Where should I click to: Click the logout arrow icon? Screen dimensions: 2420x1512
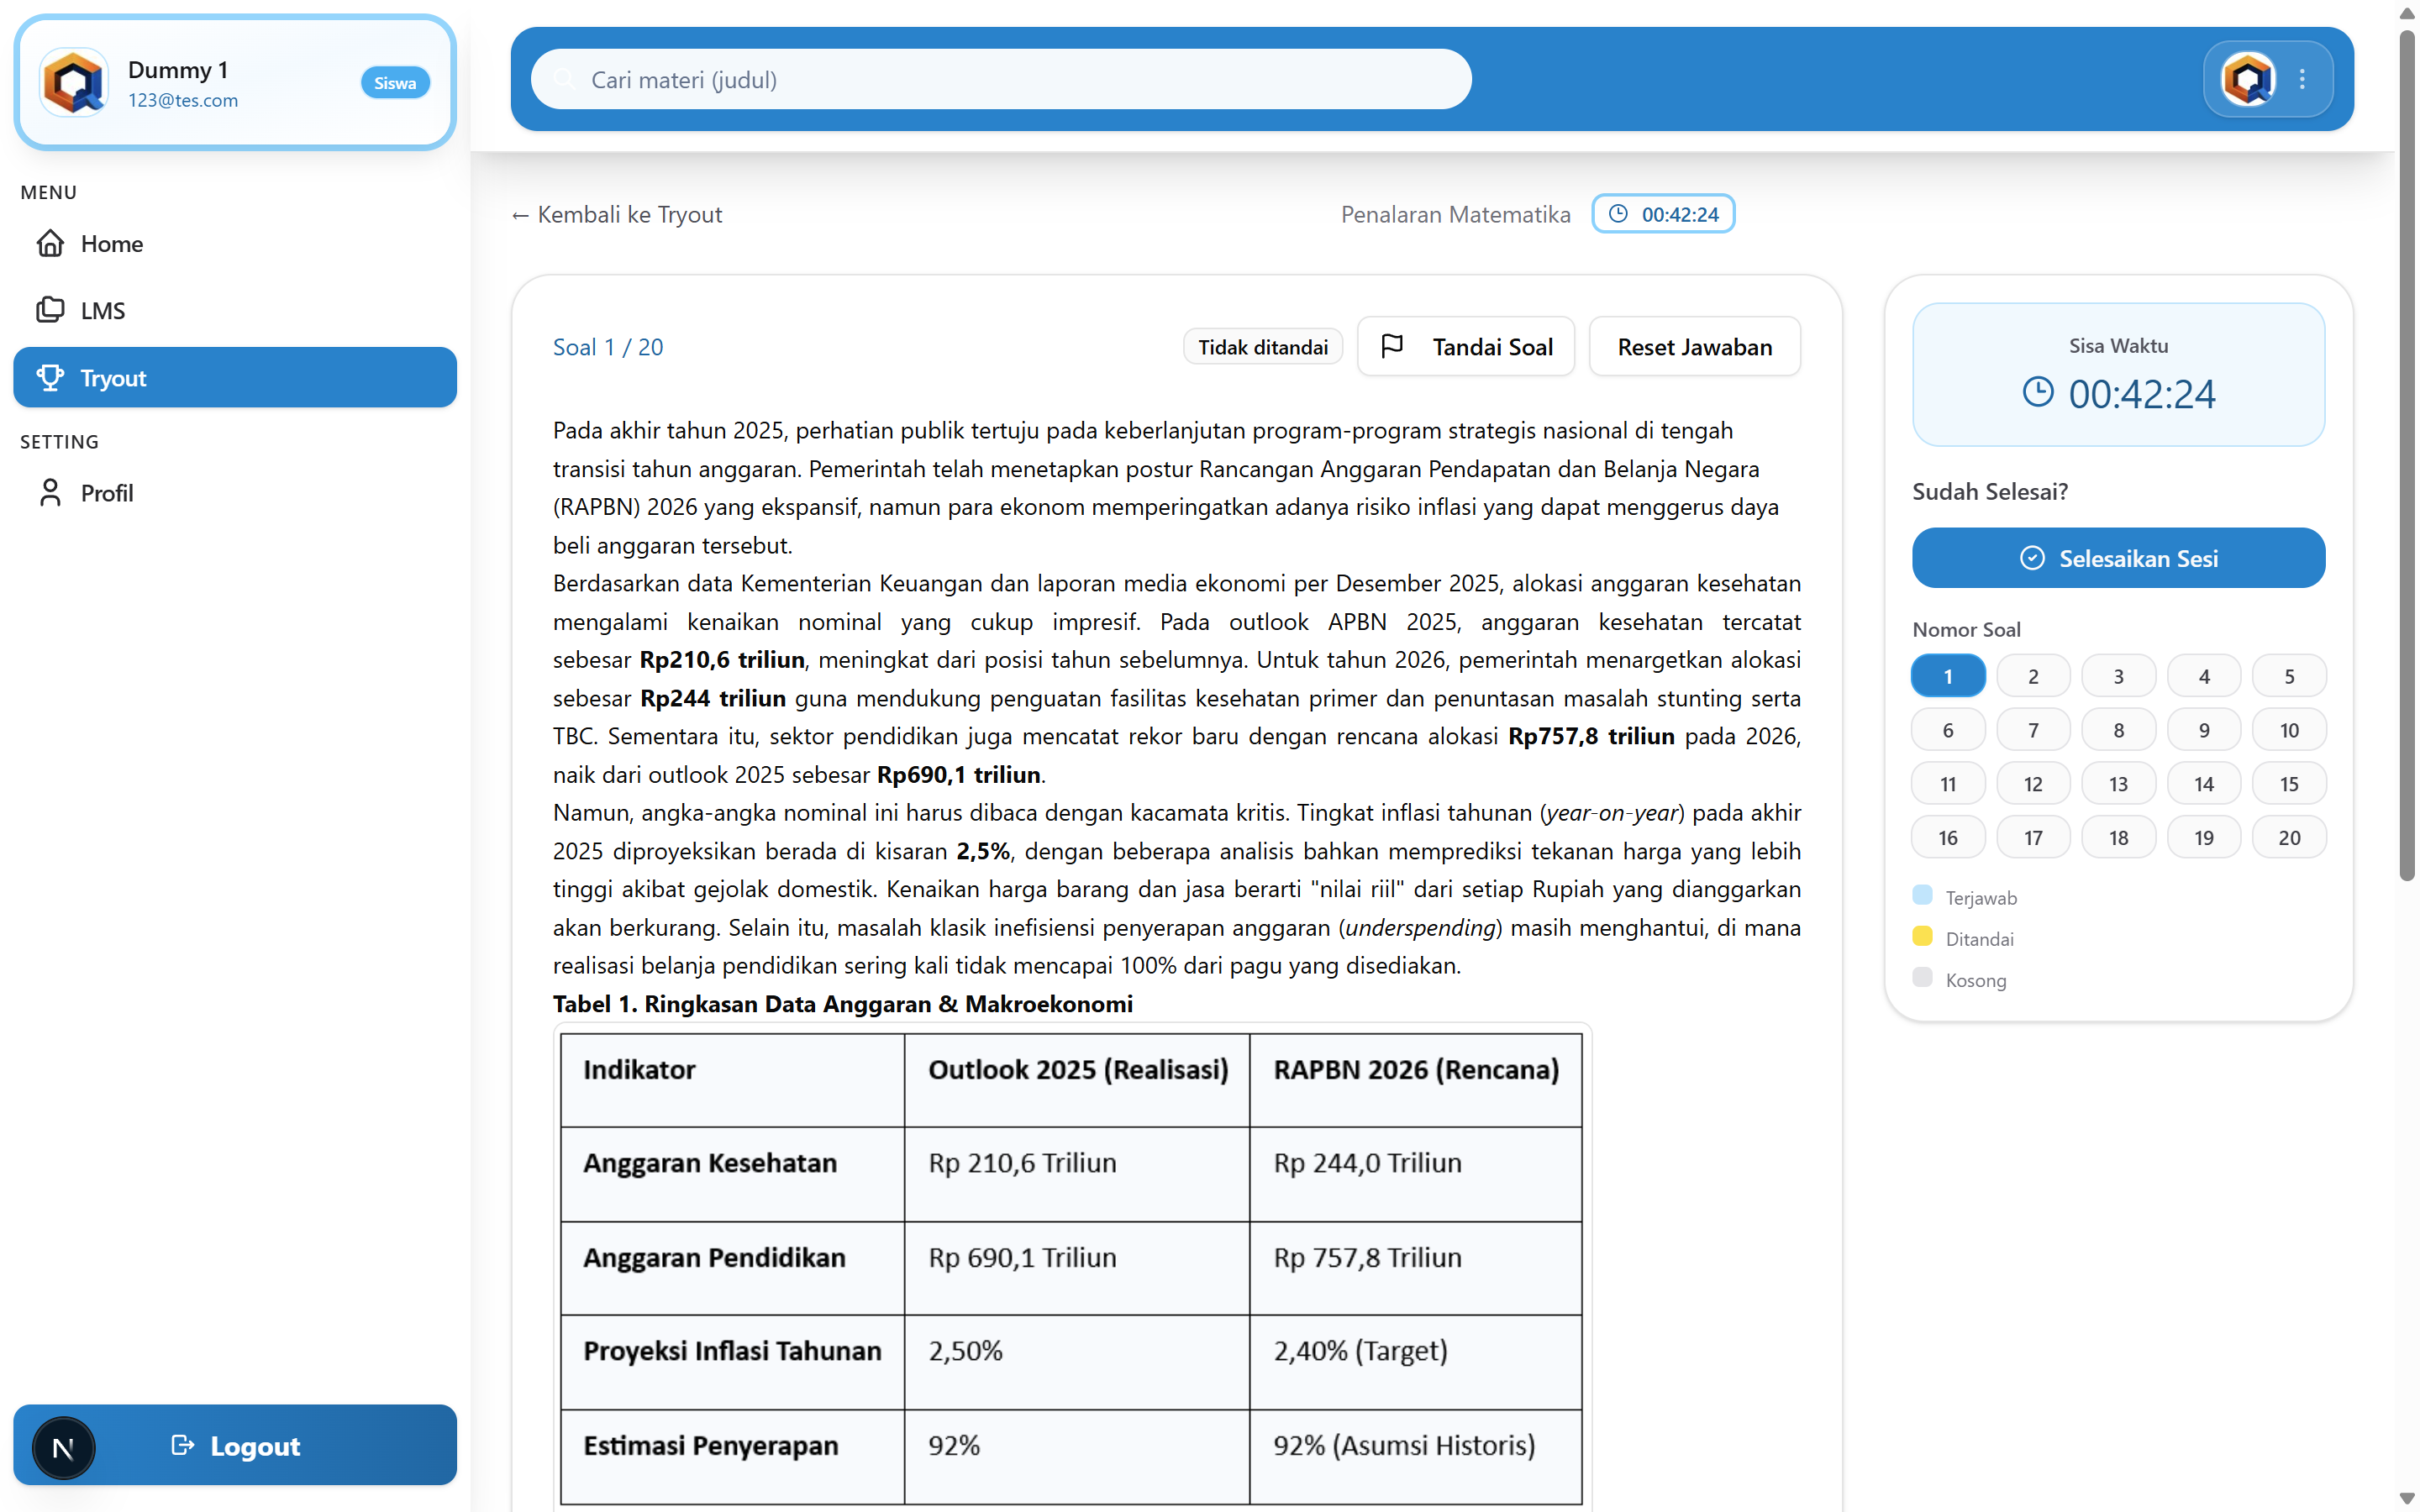[182, 1445]
